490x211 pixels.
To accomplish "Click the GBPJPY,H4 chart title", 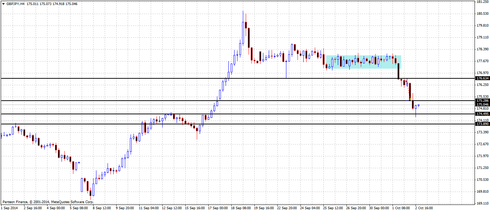I will point(15,4).
